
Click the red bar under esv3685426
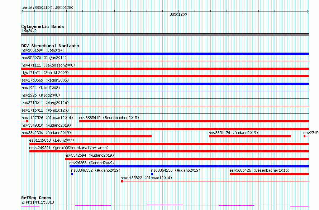(x=270, y=174)
